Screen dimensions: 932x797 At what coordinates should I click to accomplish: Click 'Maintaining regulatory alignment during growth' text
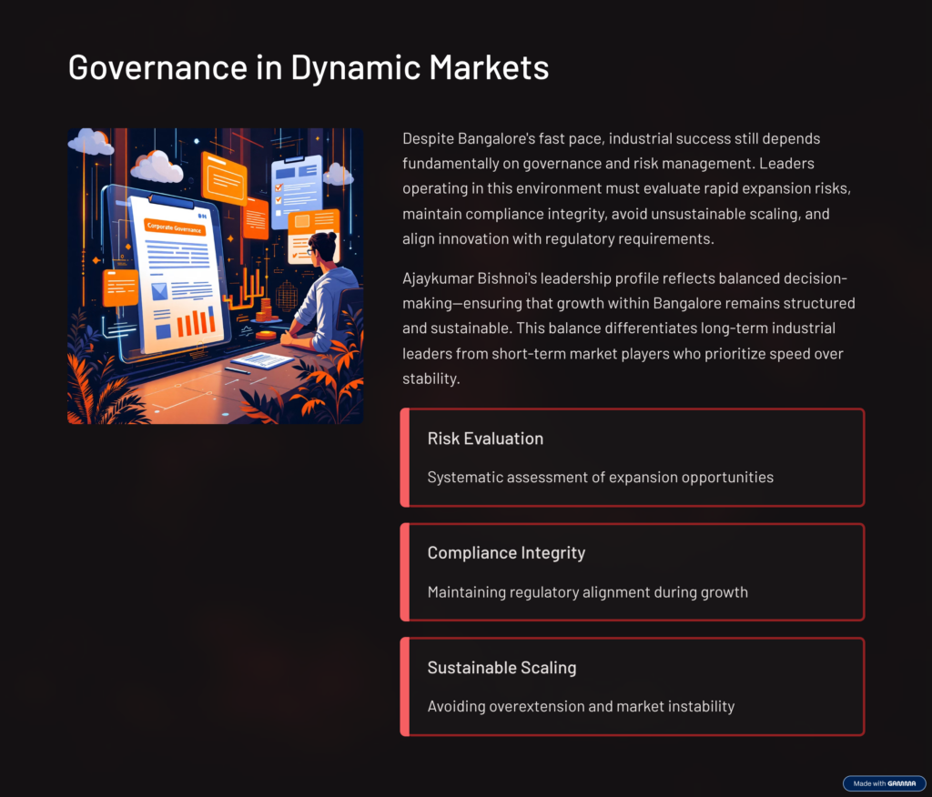tap(587, 592)
